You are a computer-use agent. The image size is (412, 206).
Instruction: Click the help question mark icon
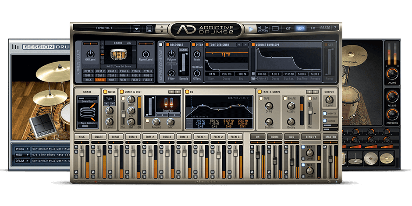pyautogui.click(x=335, y=28)
